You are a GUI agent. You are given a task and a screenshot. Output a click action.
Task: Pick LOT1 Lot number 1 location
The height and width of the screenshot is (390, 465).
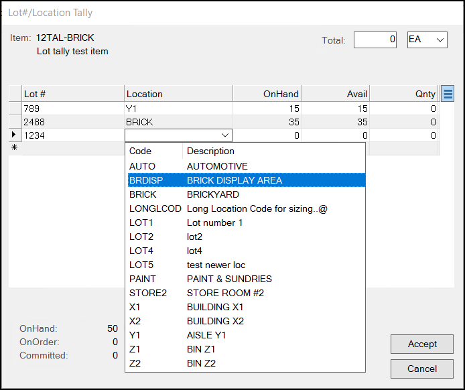point(247,222)
